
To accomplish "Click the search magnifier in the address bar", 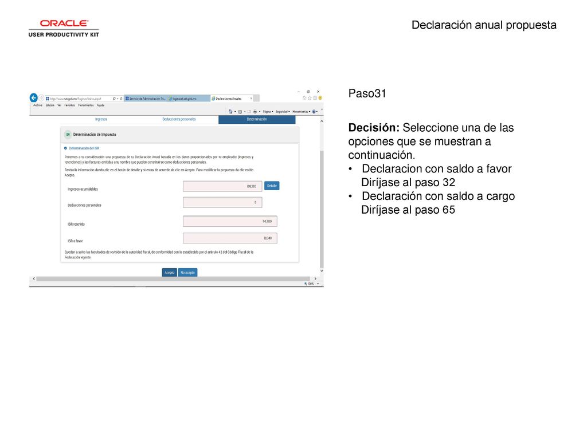I will pyautogui.click(x=114, y=99).
